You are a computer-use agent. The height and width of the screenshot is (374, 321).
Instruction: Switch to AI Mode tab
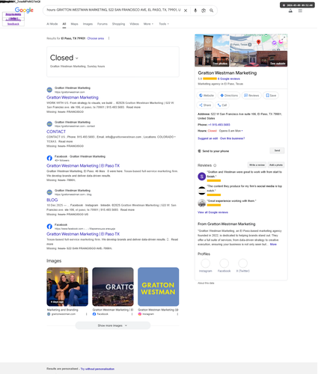click(52, 24)
